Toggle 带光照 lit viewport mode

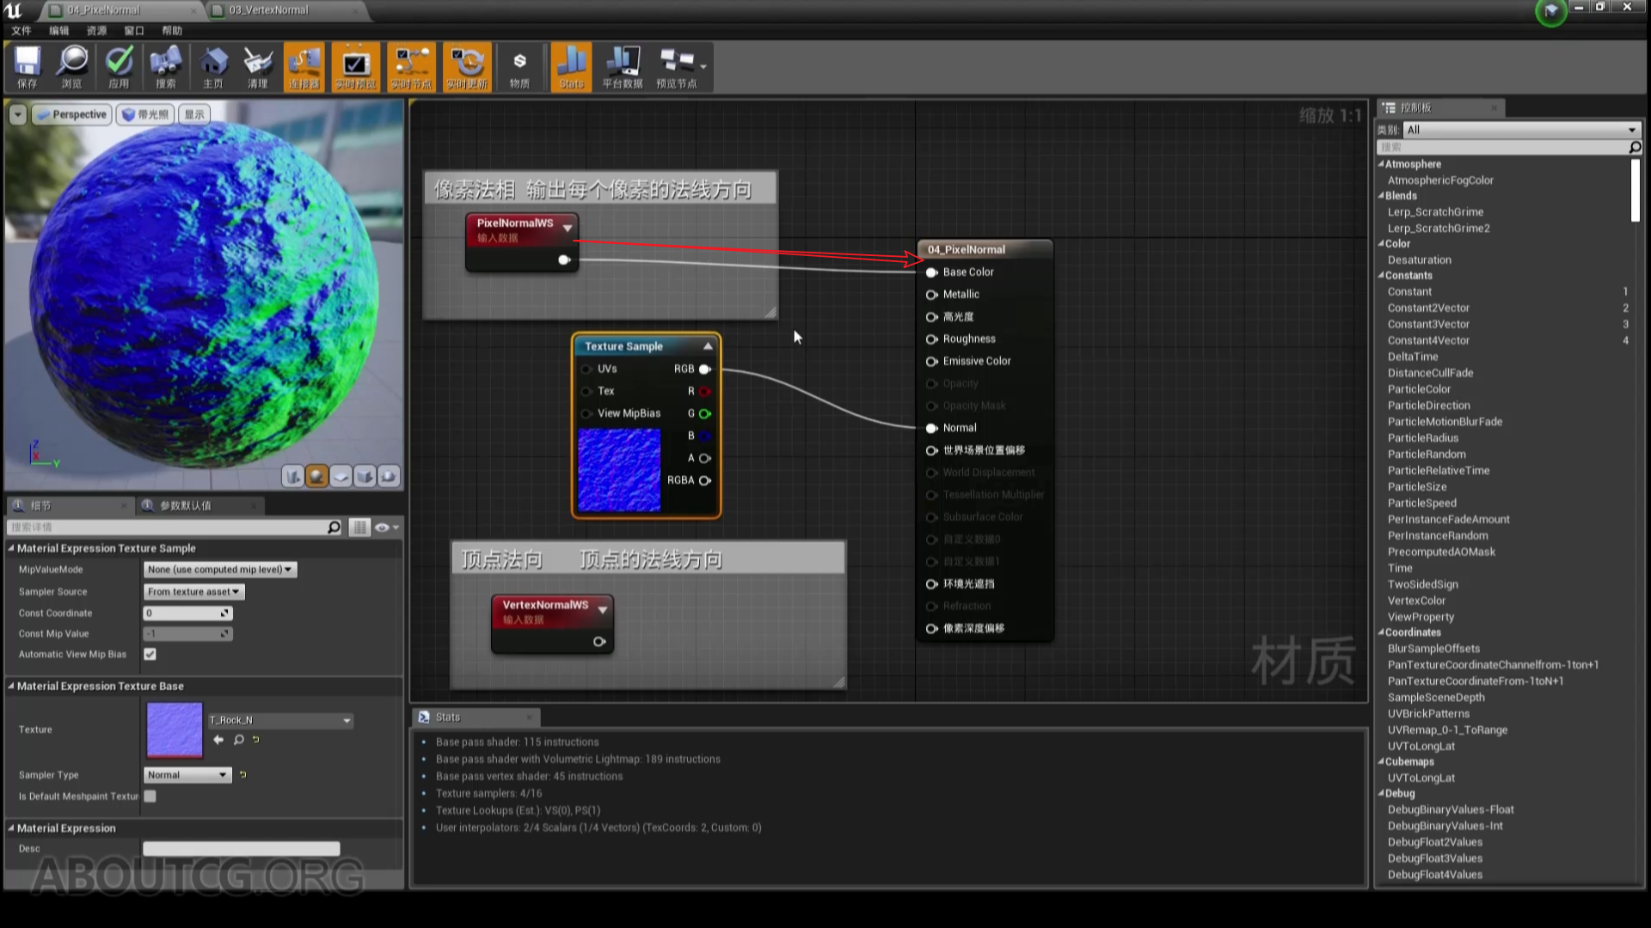pos(144,113)
